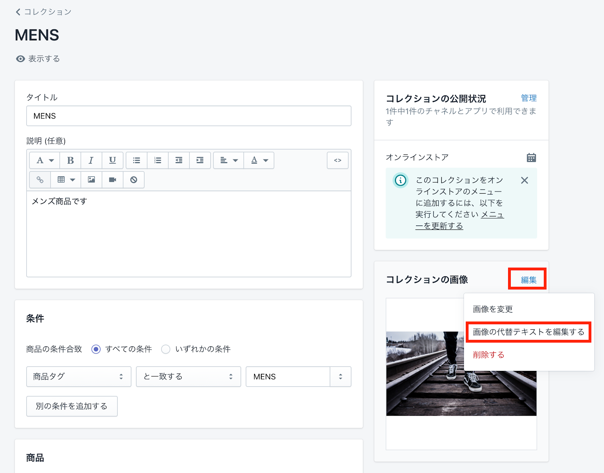Choose 削除する from the image menu
The image size is (604, 473).
[488, 355]
